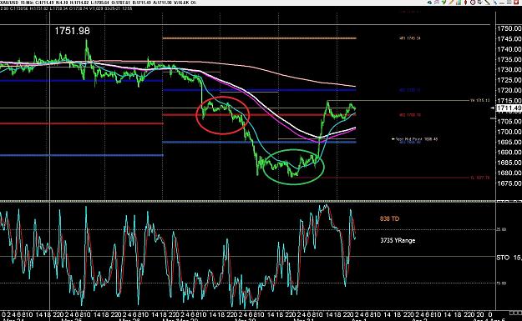Click the 1740.00 price axis label
Viewport: 522px width, 321px height.
(x=509, y=49)
